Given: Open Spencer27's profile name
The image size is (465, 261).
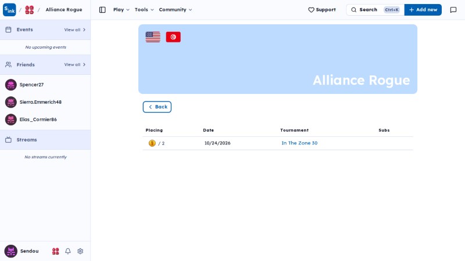Looking at the screenshot, I should click(31, 85).
